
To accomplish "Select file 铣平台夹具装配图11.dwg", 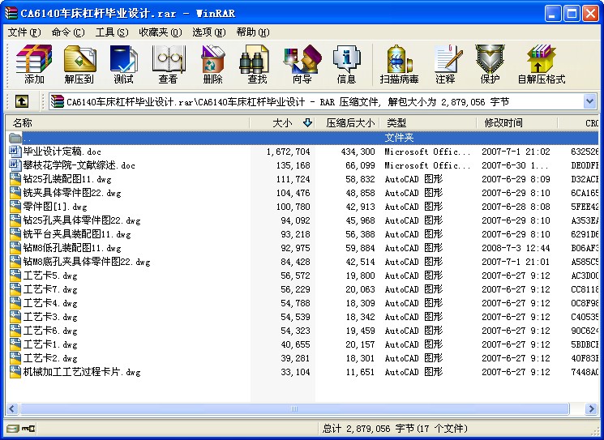I will pos(77,234).
